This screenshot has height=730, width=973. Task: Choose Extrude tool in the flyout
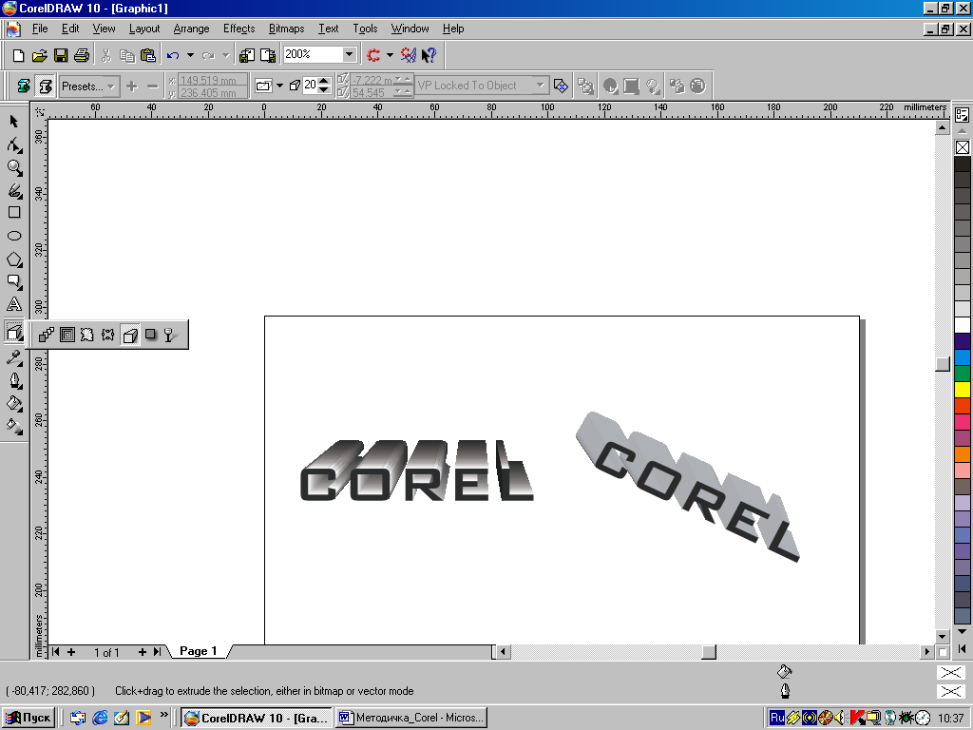129,336
